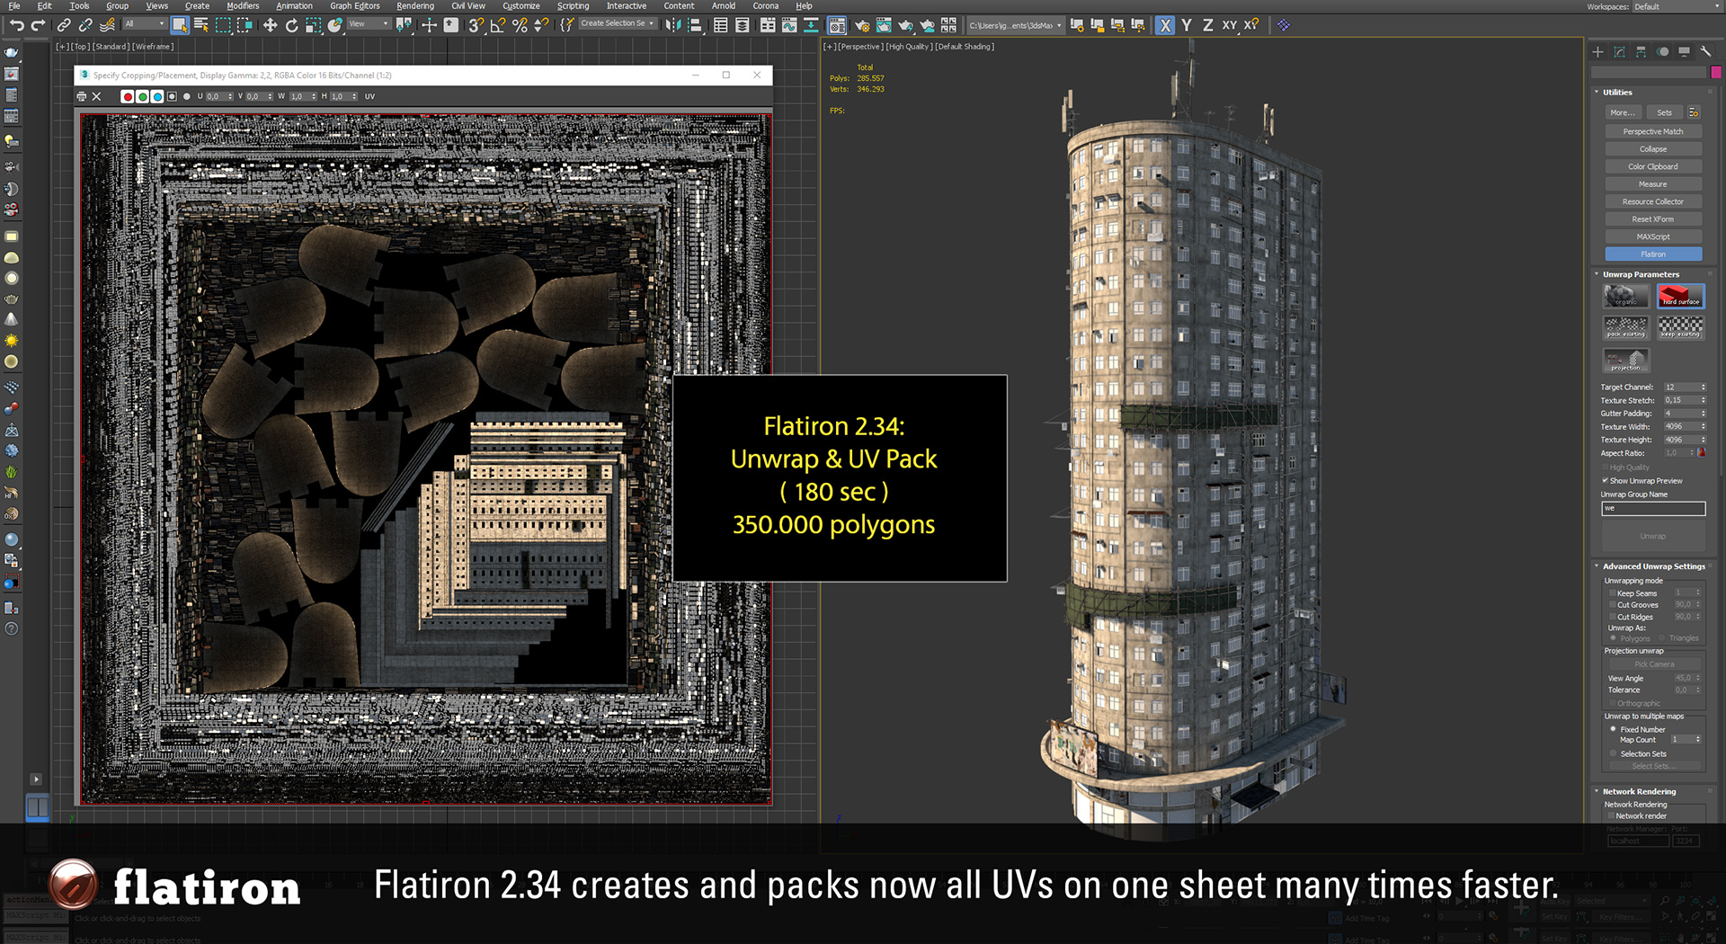Restrict transform to Y axis
The width and height of the screenshot is (1726, 944).
(1187, 25)
